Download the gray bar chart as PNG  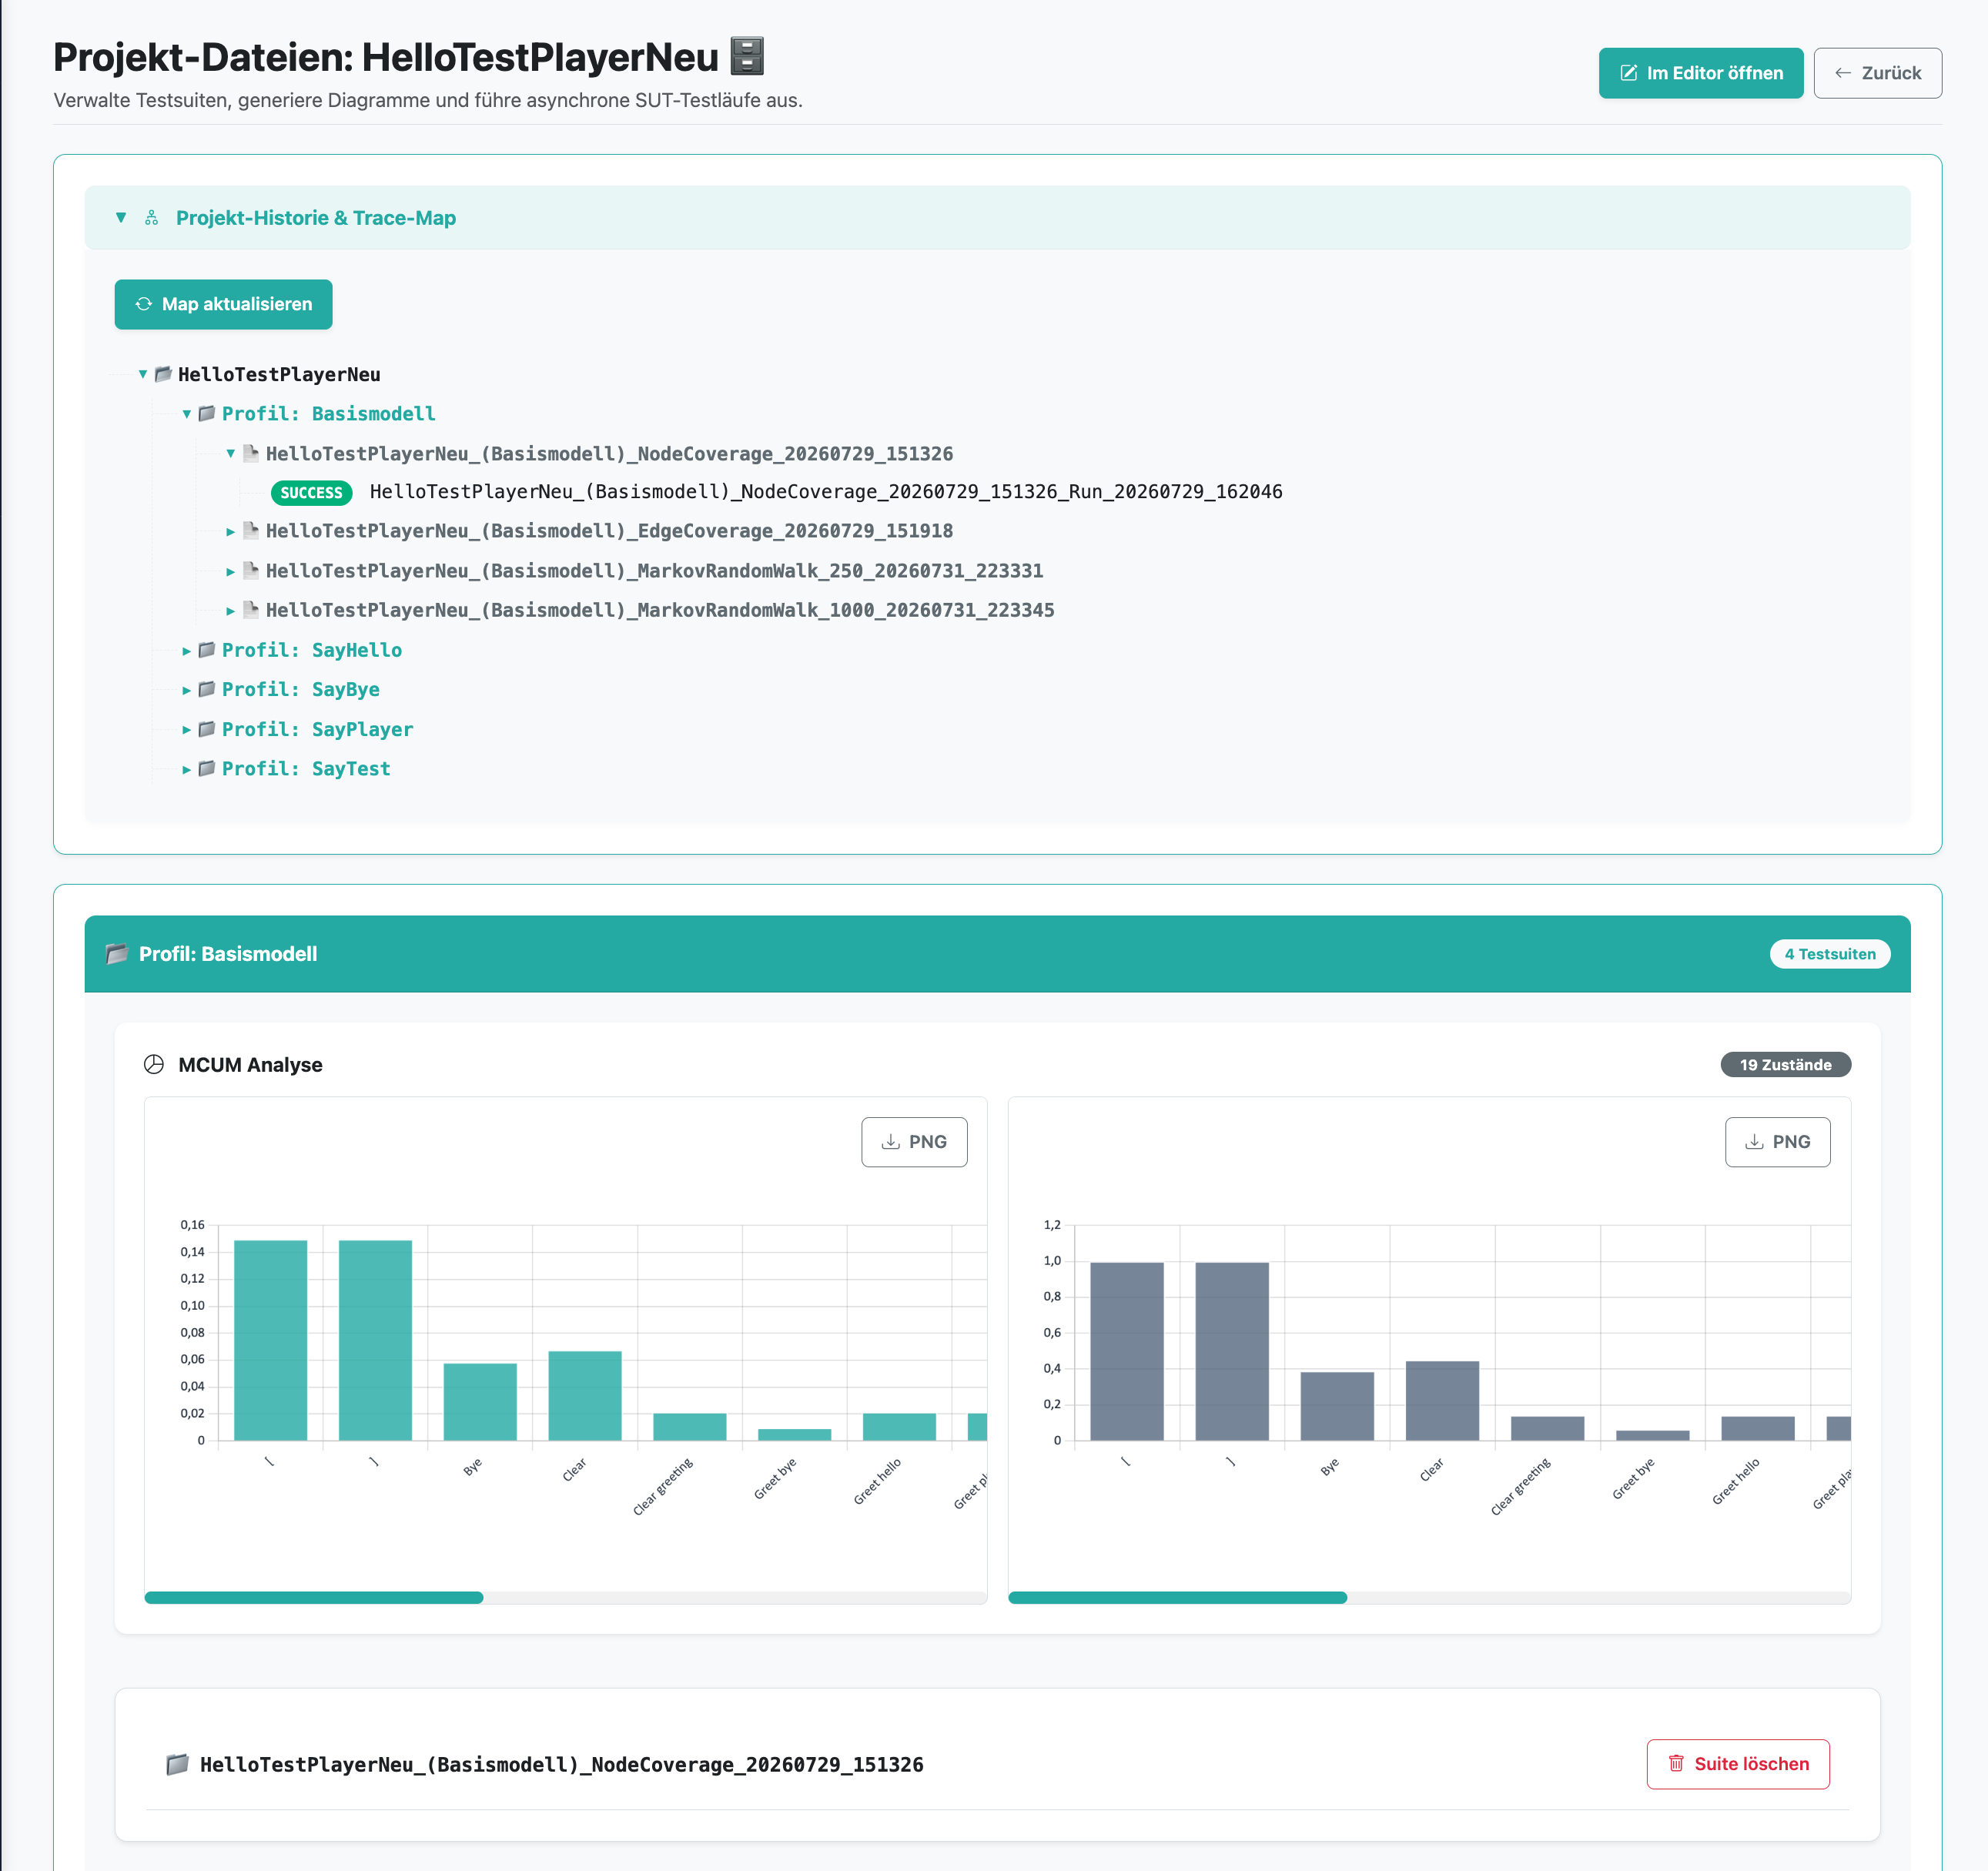click(x=1777, y=1142)
